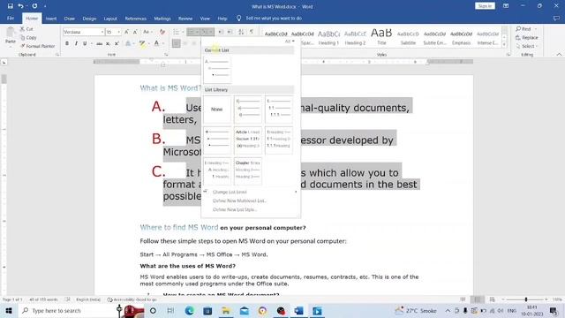
Task: Click the Accessibility status bar entry
Action: tap(132, 299)
